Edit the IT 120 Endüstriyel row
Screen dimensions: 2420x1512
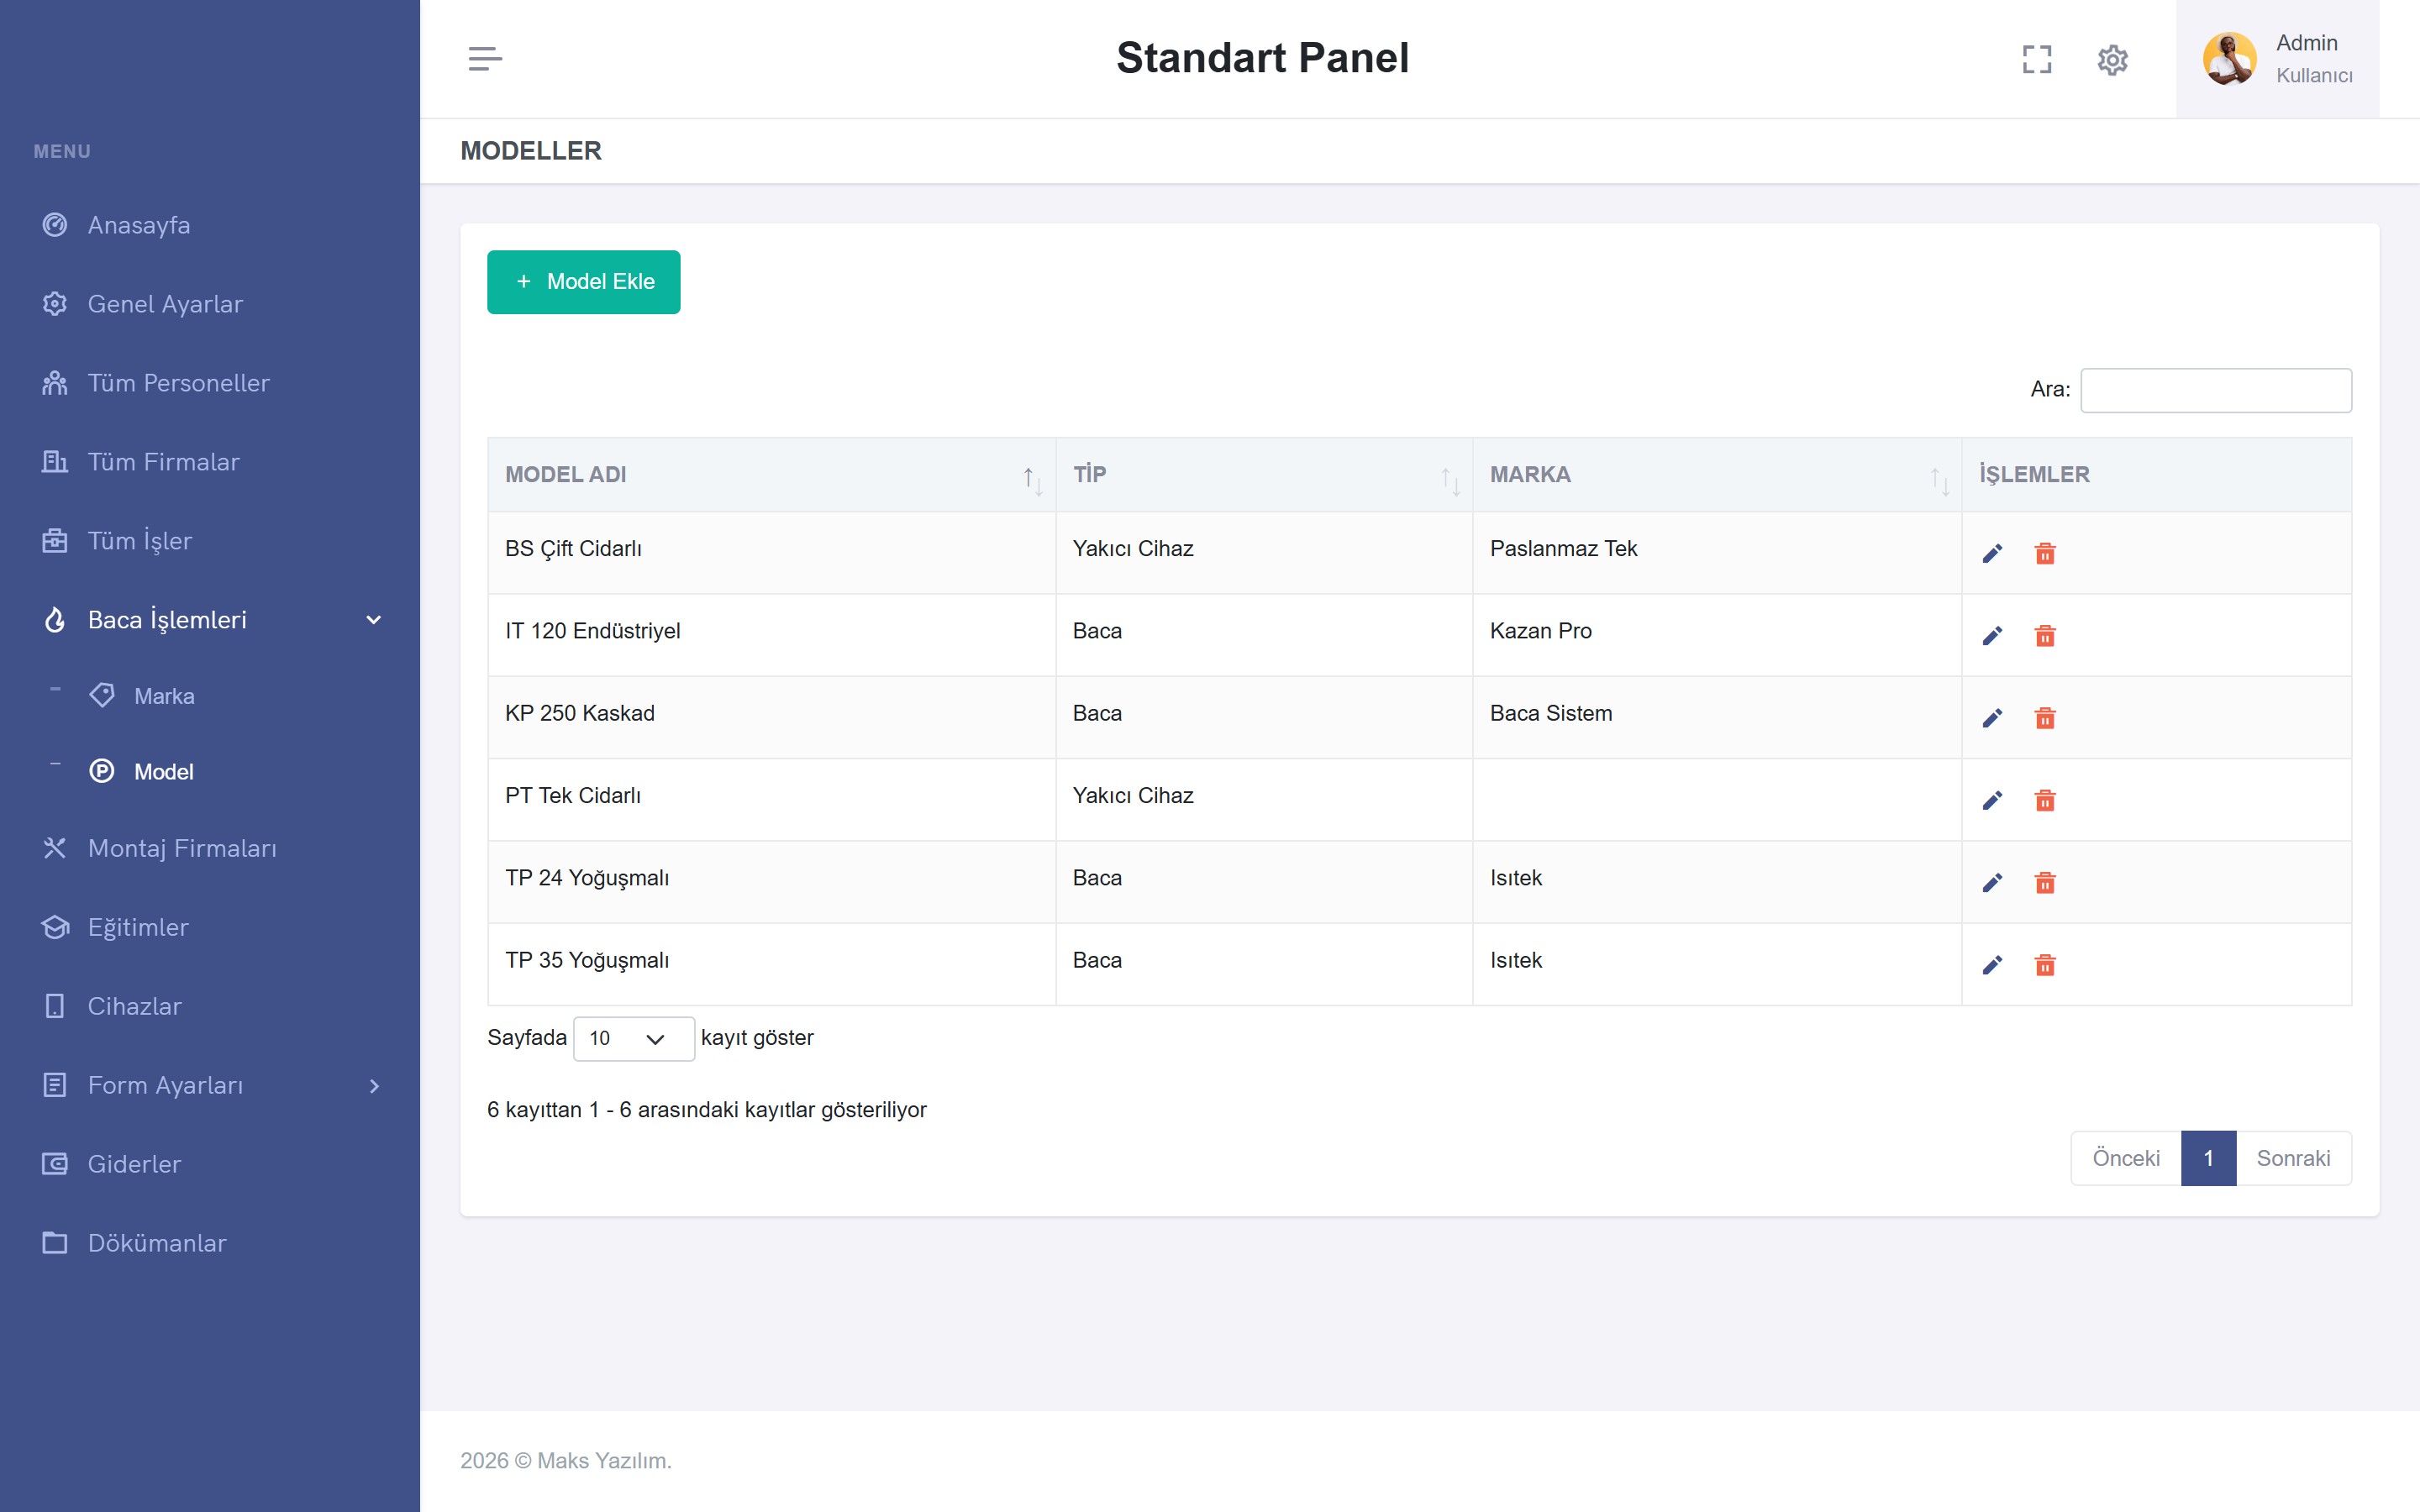point(1992,636)
